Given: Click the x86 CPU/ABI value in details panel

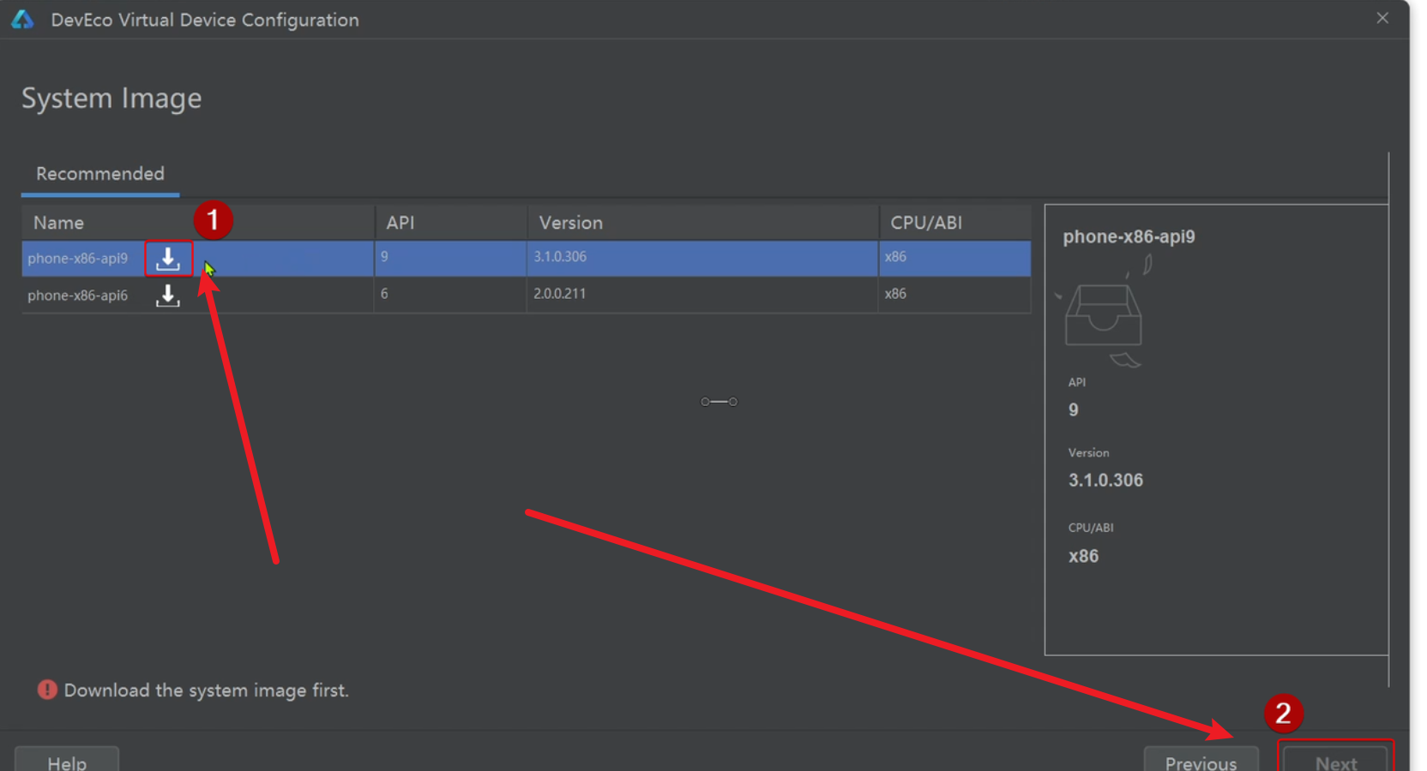Looking at the screenshot, I should pyautogui.click(x=1083, y=556).
